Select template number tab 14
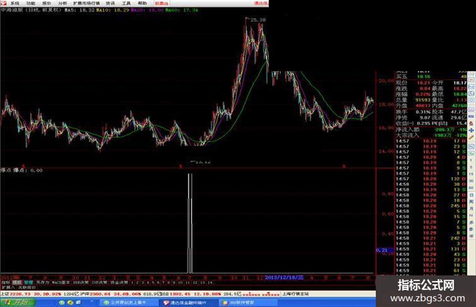476x307 pixels. pos(210,283)
